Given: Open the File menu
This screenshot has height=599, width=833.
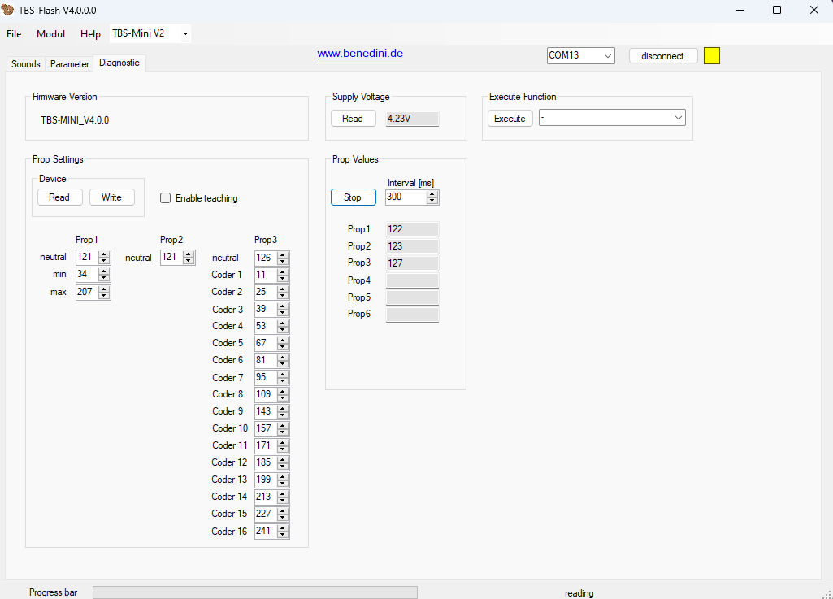Looking at the screenshot, I should 14,34.
